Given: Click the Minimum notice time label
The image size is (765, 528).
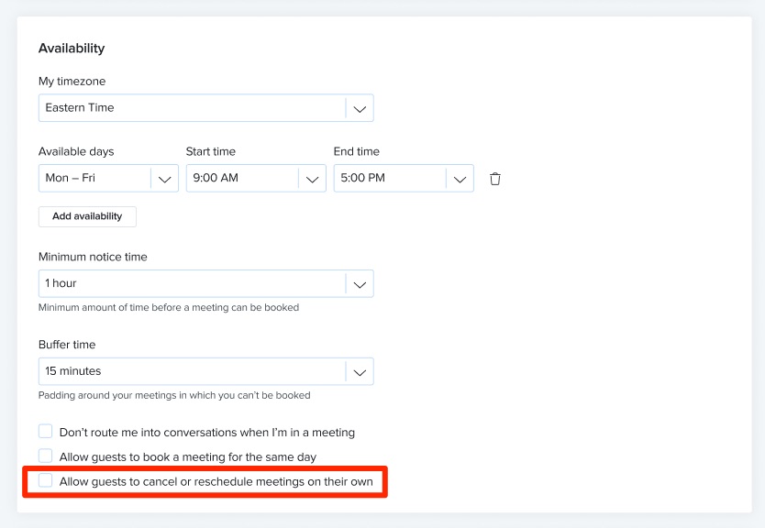Looking at the screenshot, I should pos(93,257).
